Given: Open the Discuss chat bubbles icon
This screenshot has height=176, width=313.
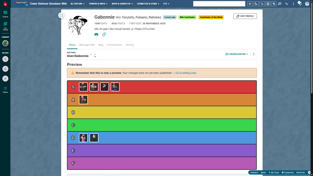Looking at the screenshot, I should click(x=280, y=4).
